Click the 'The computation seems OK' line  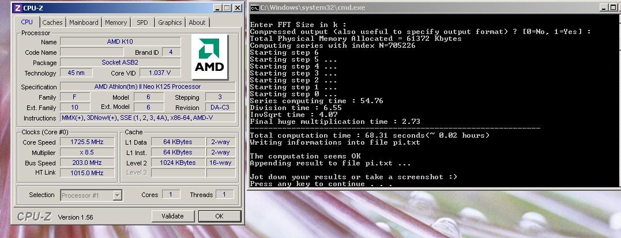click(x=306, y=156)
